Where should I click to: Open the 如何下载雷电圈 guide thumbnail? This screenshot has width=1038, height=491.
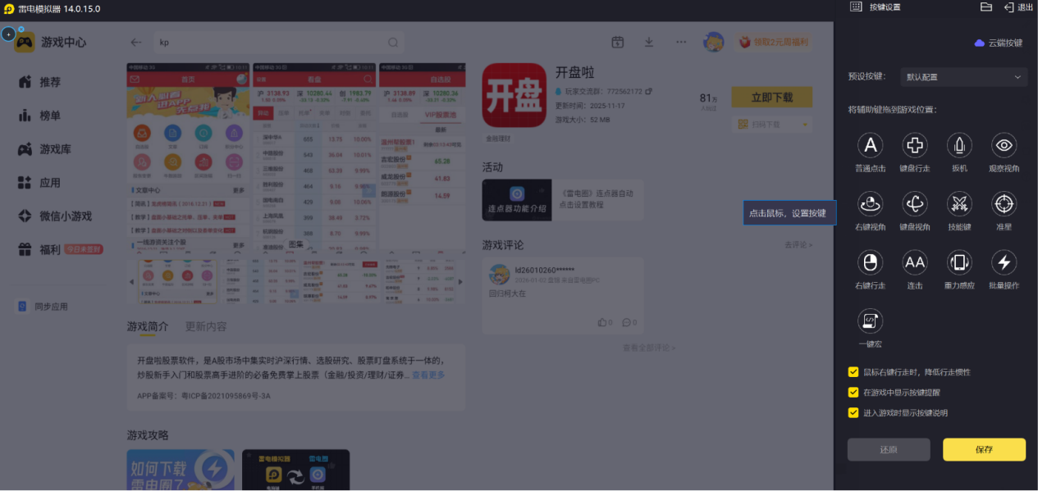[180, 470]
